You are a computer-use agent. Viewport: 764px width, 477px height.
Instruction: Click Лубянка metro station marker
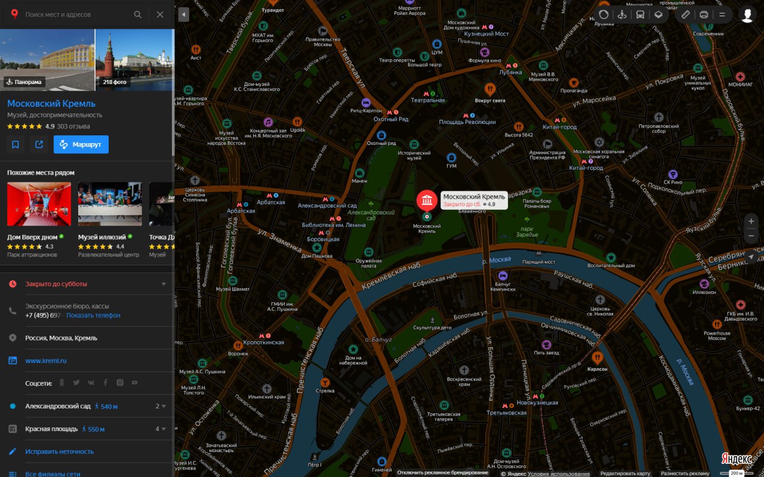(x=512, y=65)
